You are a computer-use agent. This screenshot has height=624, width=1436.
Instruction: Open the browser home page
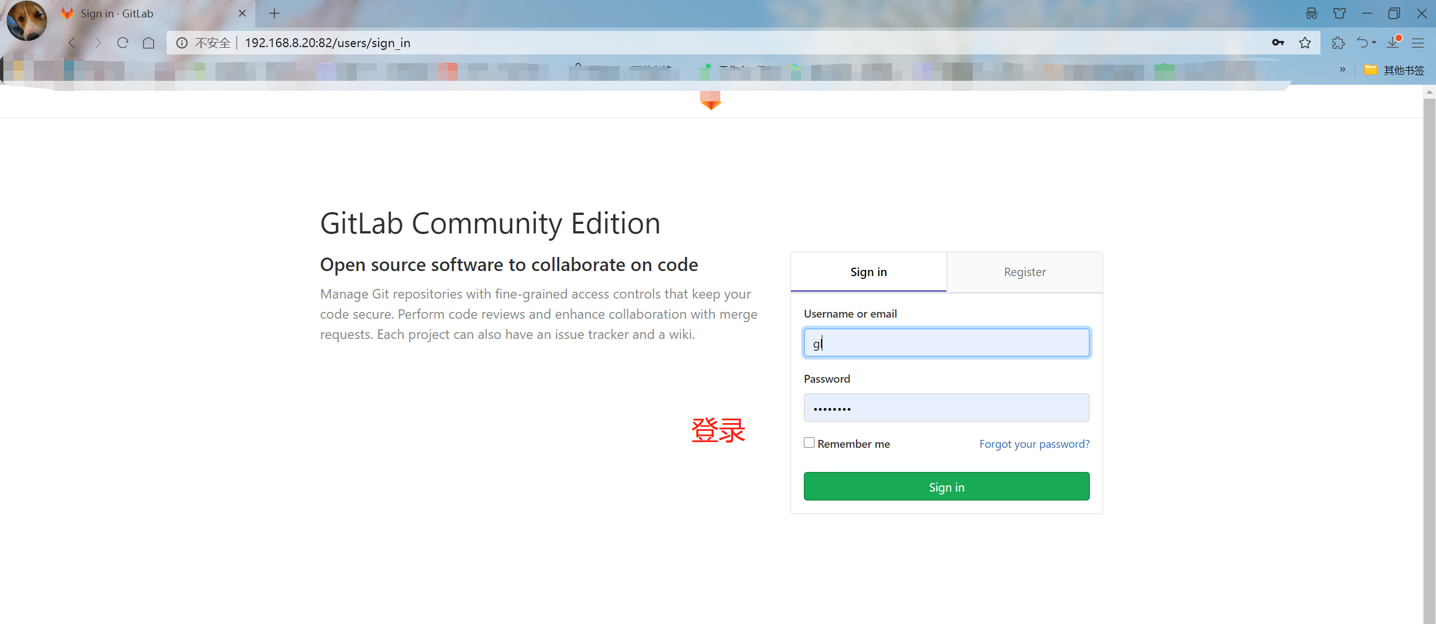click(x=148, y=43)
